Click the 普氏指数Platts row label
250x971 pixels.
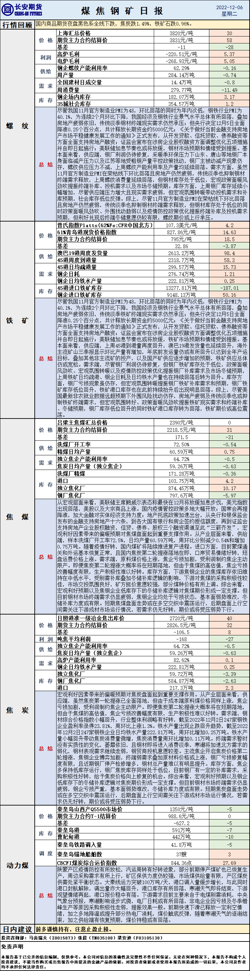coord(105,225)
